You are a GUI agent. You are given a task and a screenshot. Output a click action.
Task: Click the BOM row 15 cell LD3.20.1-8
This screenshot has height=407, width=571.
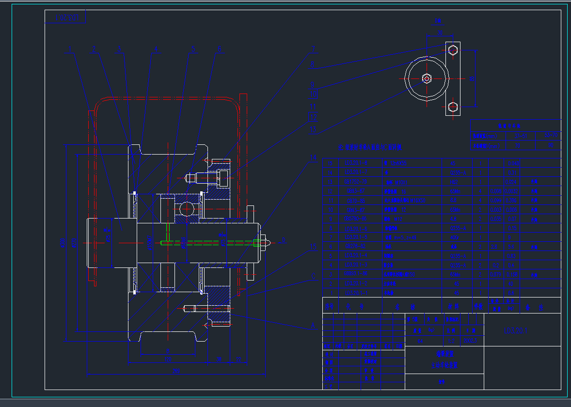pos(356,163)
